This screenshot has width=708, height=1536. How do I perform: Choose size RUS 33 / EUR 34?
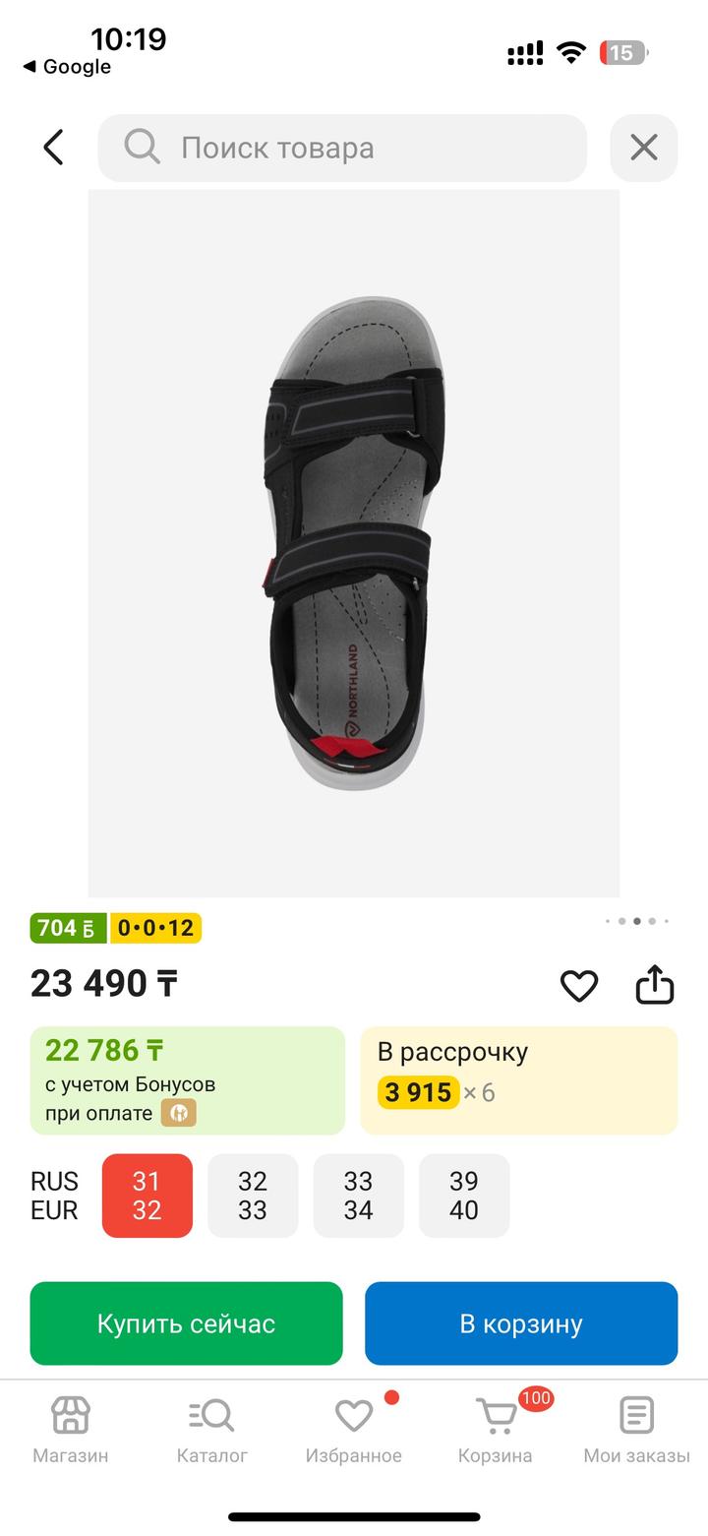pyautogui.click(x=358, y=1196)
